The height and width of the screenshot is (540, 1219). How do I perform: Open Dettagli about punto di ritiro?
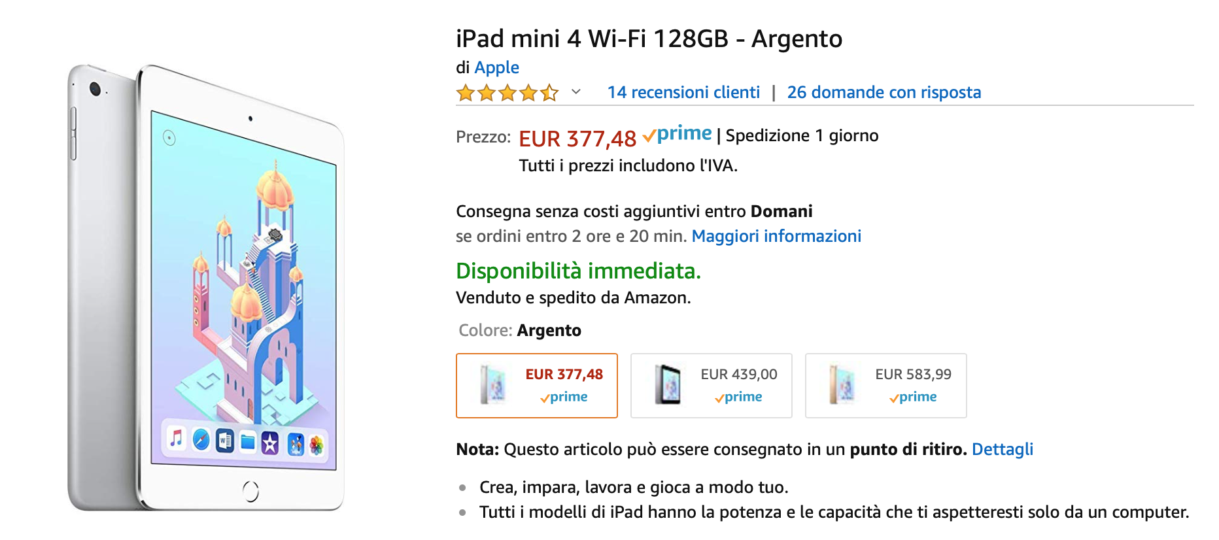coord(1003,449)
